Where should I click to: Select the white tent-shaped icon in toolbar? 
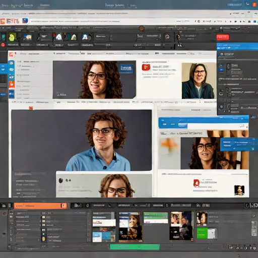(59, 37)
